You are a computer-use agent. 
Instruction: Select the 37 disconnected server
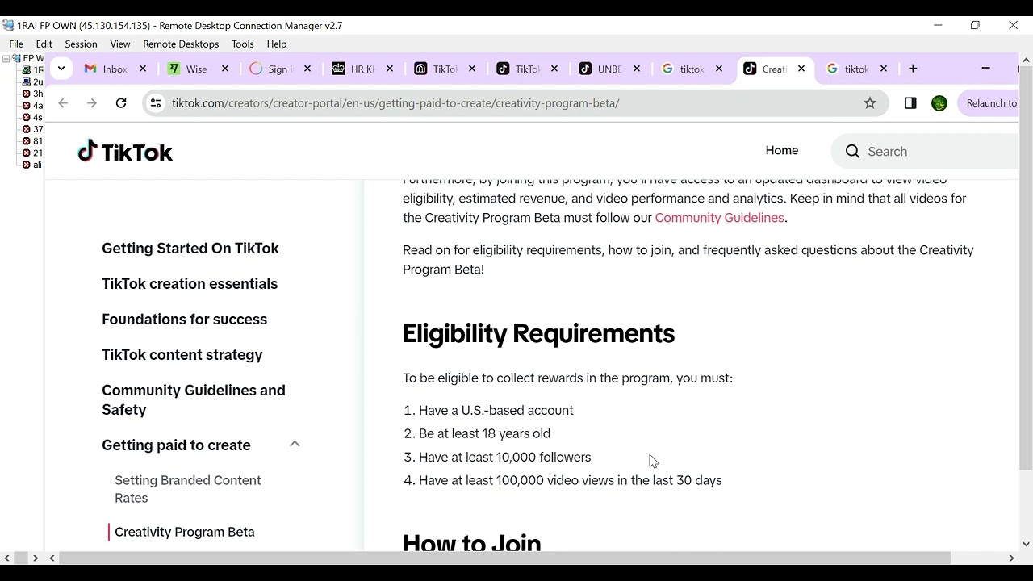[x=33, y=129]
